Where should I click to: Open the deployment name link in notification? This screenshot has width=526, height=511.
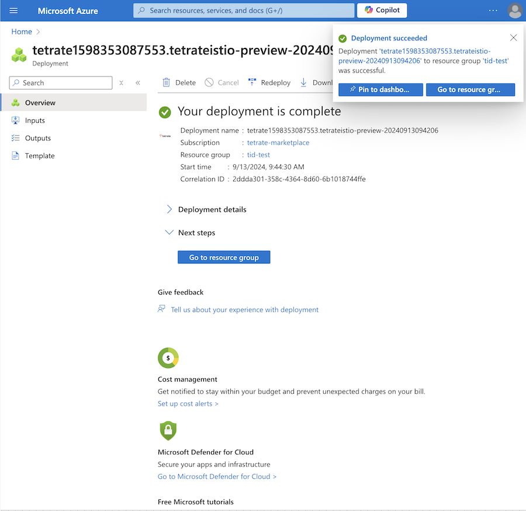tap(414, 56)
